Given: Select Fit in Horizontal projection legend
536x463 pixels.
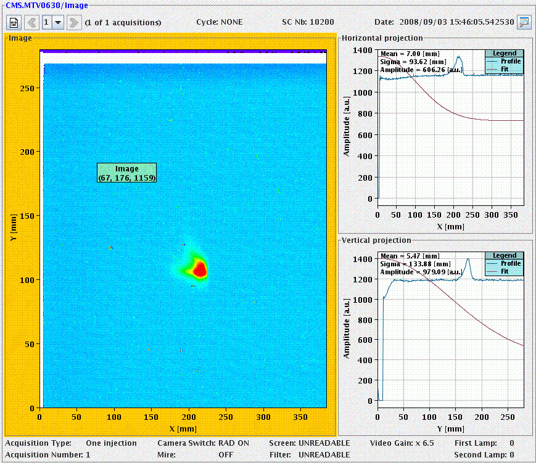Looking at the screenshot, I should tap(505, 70).
